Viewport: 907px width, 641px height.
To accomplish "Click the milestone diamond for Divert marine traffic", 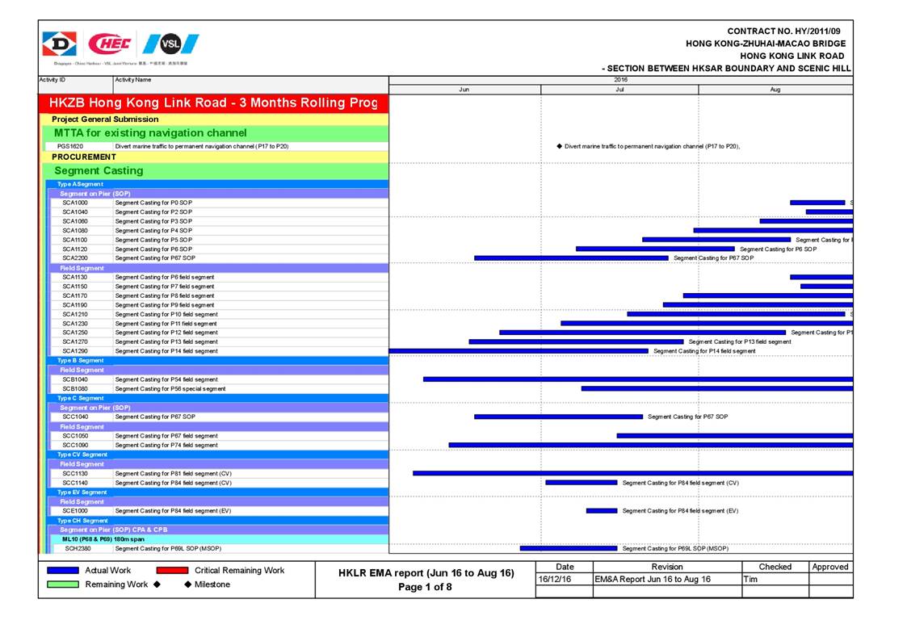I will point(560,146).
